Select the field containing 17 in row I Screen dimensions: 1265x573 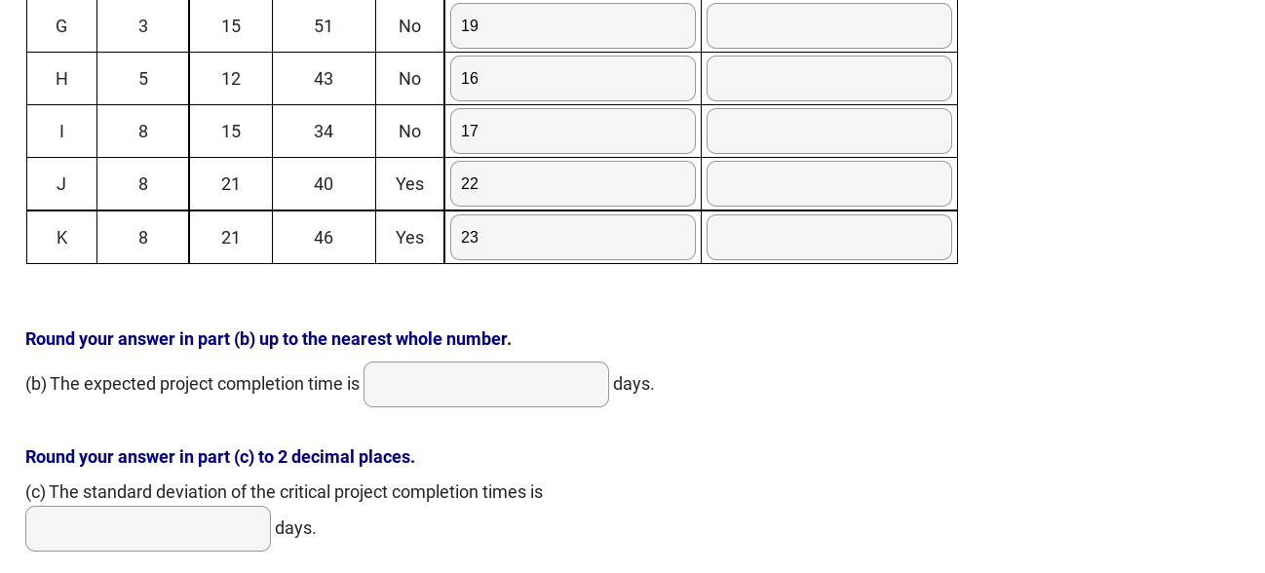tap(573, 131)
